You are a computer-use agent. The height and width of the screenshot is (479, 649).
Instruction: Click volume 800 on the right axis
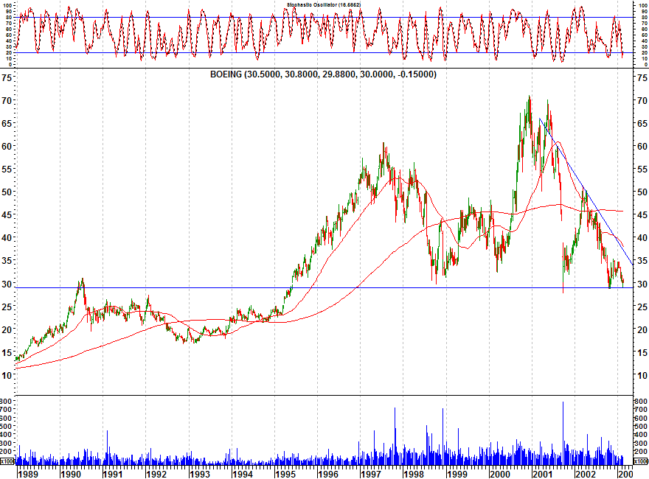point(641,401)
